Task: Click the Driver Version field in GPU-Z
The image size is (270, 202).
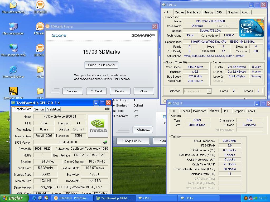Action: pyautogui.click(x=71, y=187)
